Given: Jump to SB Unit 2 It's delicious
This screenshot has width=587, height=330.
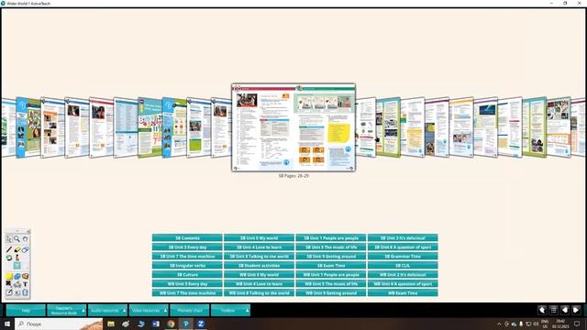Looking at the screenshot, I should click(x=403, y=238).
